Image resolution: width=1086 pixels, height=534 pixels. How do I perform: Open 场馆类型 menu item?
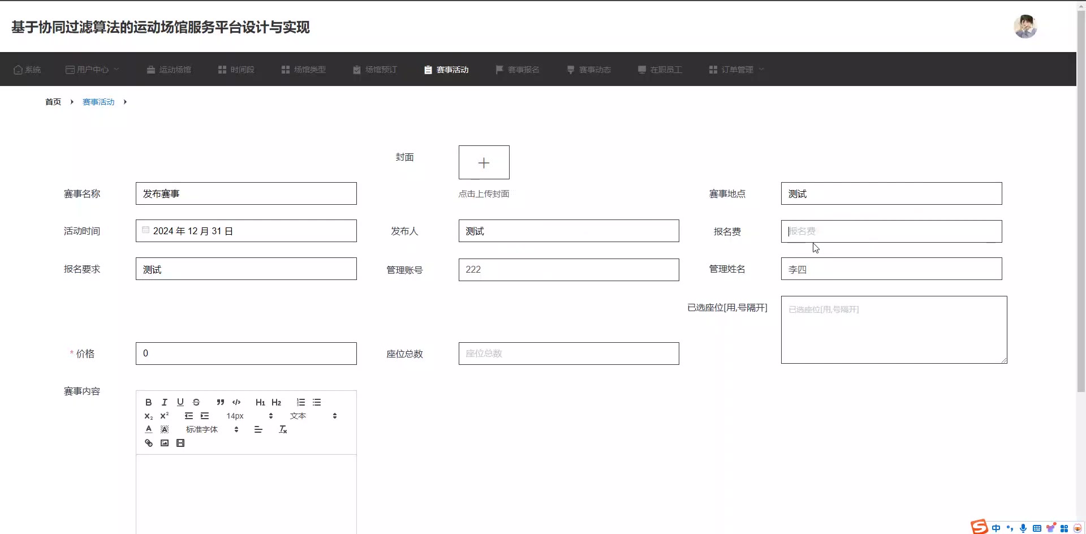pyautogui.click(x=303, y=70)
